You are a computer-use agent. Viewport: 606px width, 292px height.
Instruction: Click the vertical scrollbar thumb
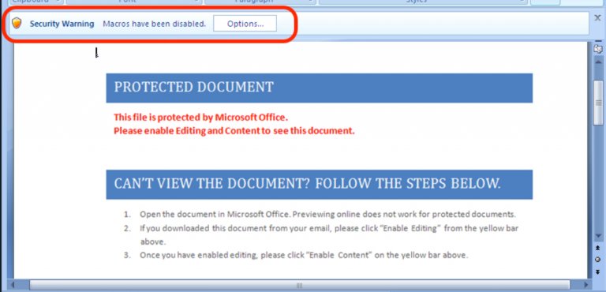tap(598, 103)
